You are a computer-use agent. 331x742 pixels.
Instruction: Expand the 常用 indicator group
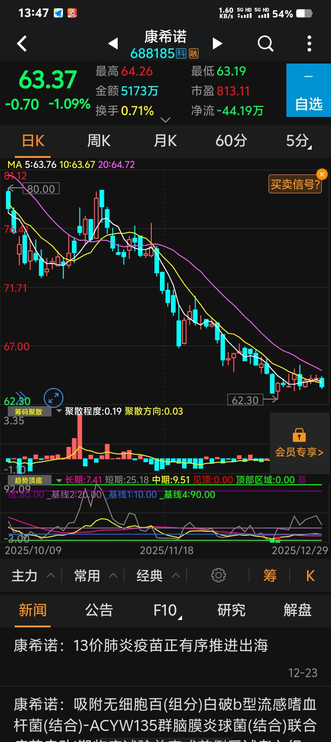[96, 575]
